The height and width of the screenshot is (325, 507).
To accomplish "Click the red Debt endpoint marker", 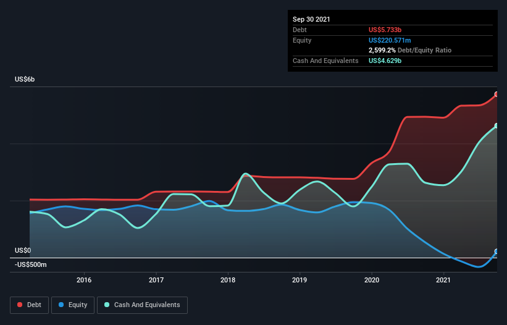I will tap(497, 95).
